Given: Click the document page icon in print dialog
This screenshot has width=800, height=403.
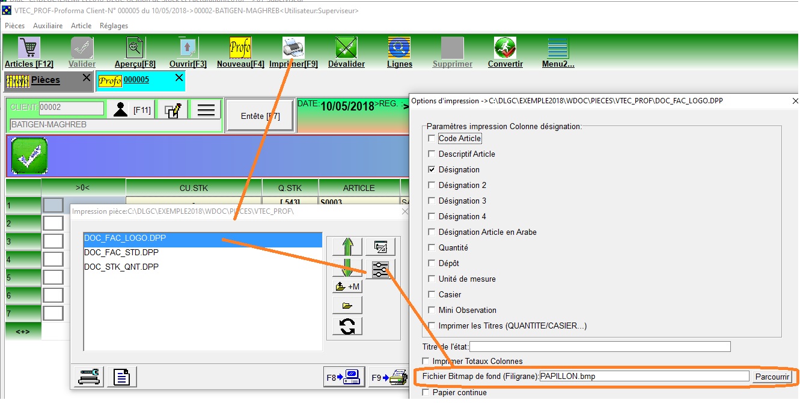Looking at the screenshot, I should pyautogui.click(x=122, y=377).
